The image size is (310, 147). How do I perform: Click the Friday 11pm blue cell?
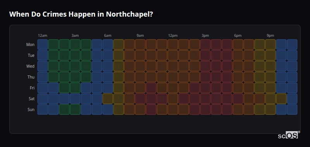[292, 88]
